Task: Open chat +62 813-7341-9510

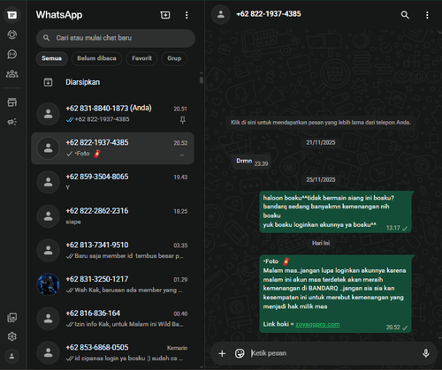Action: pyautogui.click(x=112, y=251)
